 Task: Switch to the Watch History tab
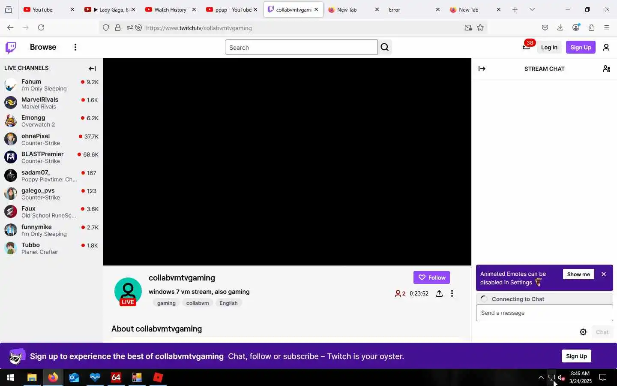[x=171, y=9]
